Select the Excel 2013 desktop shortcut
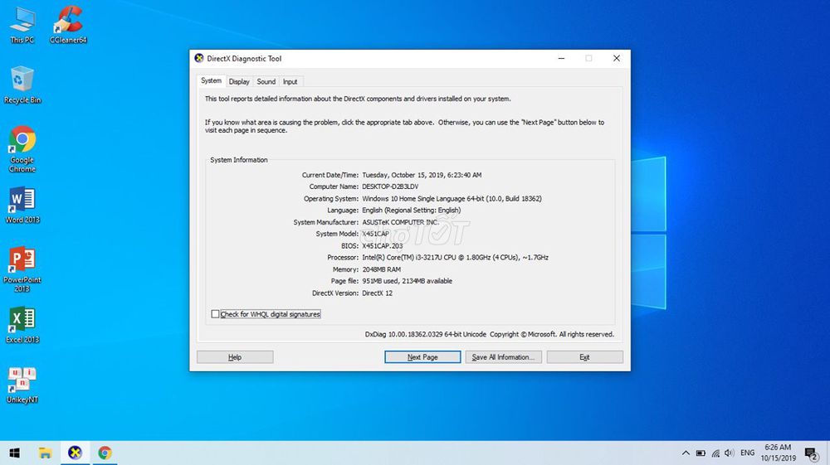830x465 pixels. [x=22, y=326]
